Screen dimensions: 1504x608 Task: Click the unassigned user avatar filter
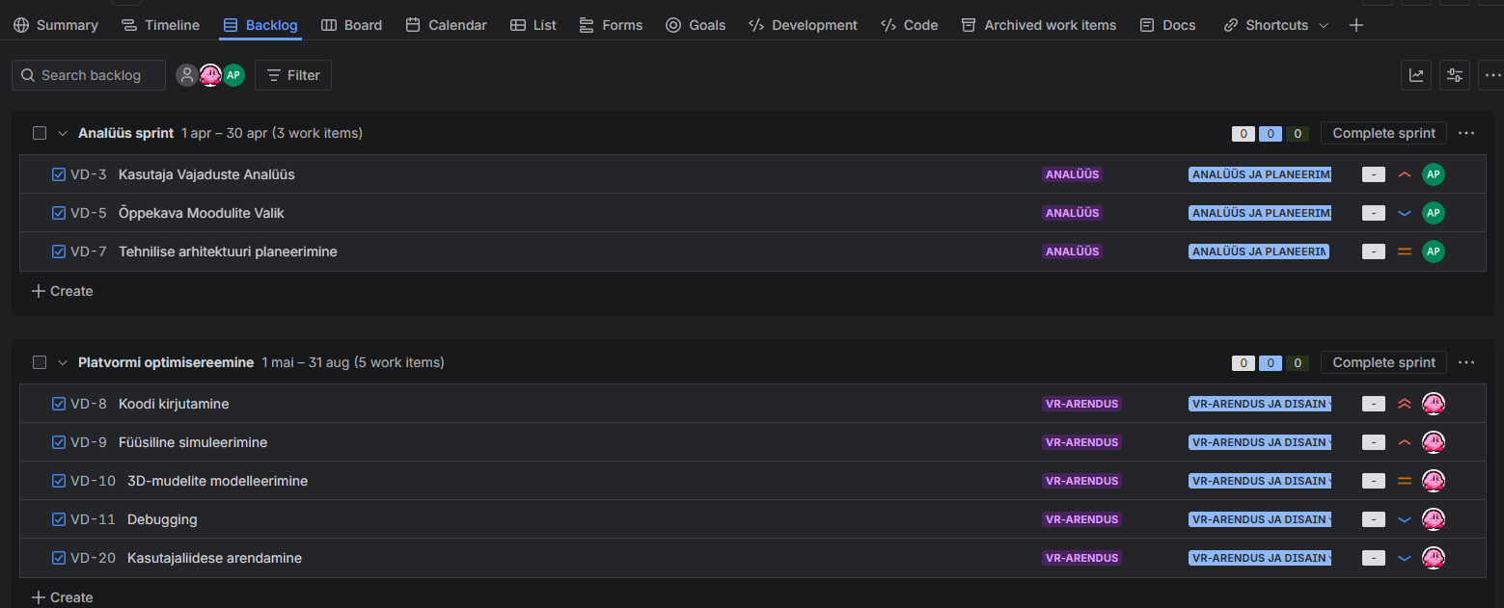(x=187, y=75)
